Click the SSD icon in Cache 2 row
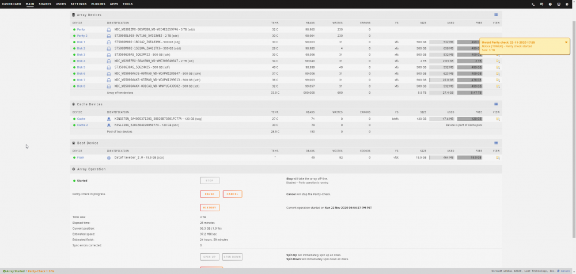Image resolution: width=576 pixels, height=274 pixels. pos(109,125)
